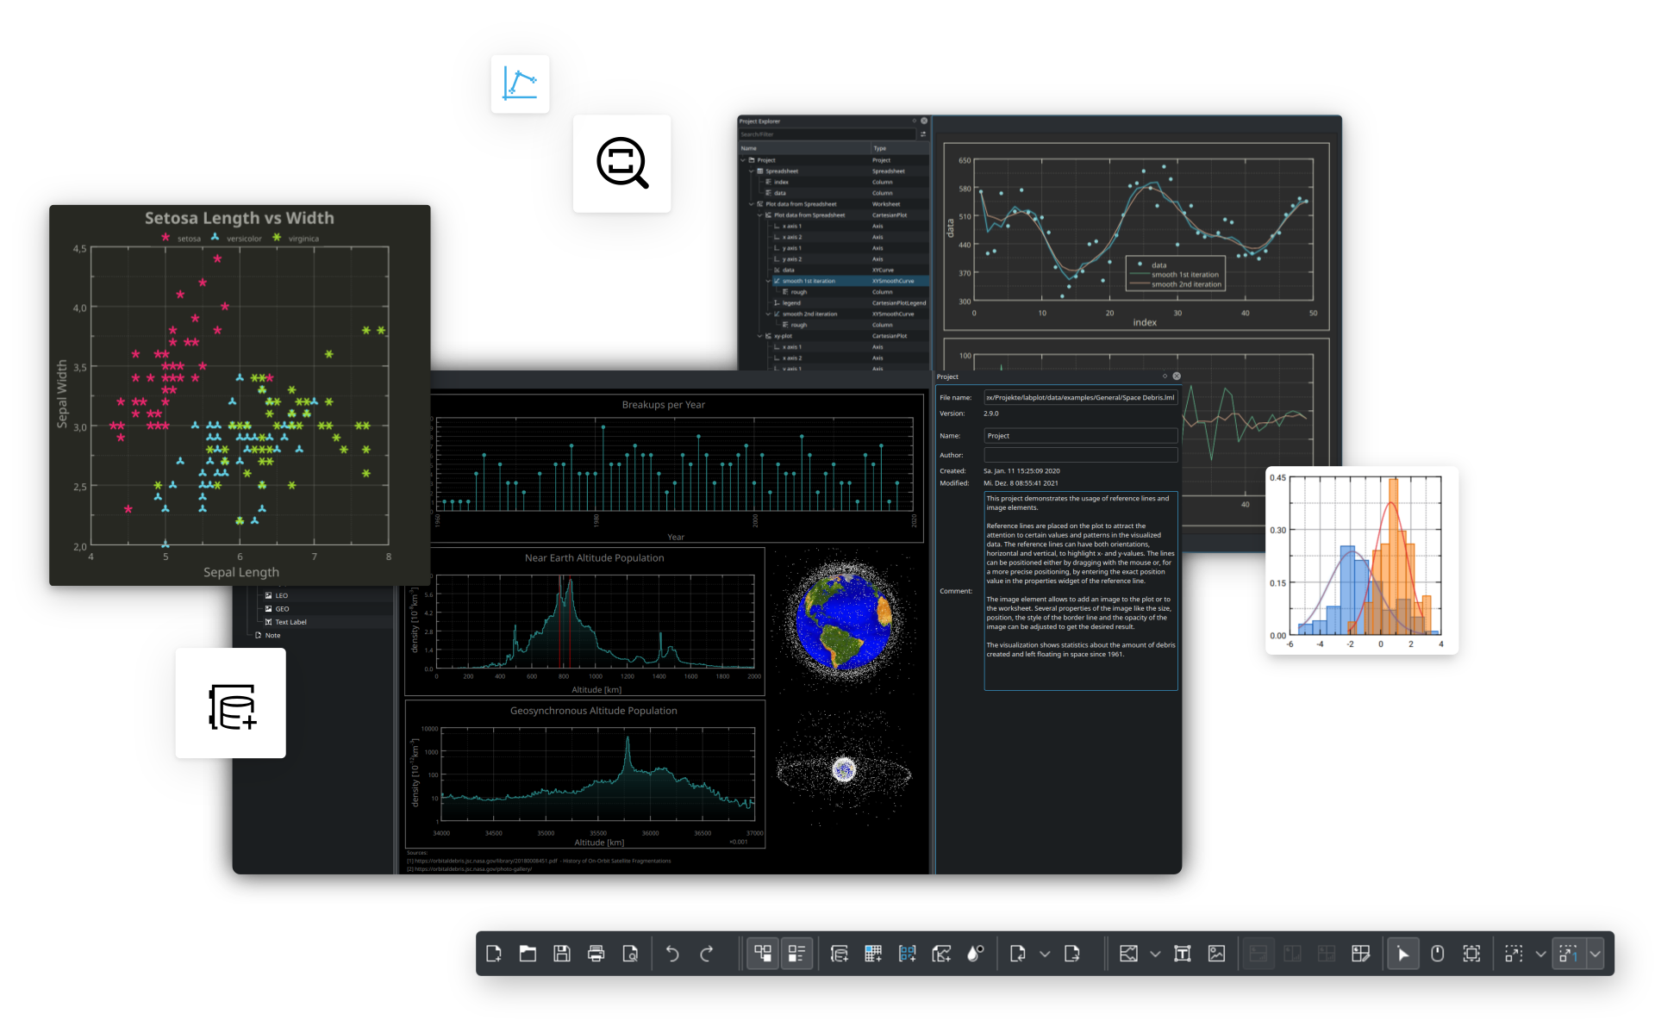Select the legend item in Project Explorer
The height and width of the screenshot is (1020, 1655).
click(791, 303)
